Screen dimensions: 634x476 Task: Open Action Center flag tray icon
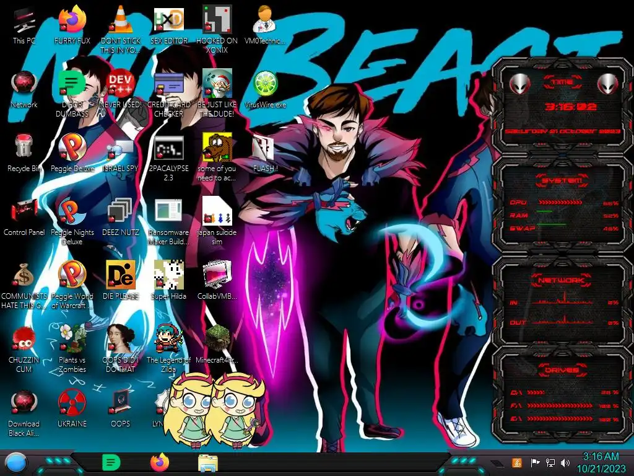pyautogui.click(x=534, y=462)
